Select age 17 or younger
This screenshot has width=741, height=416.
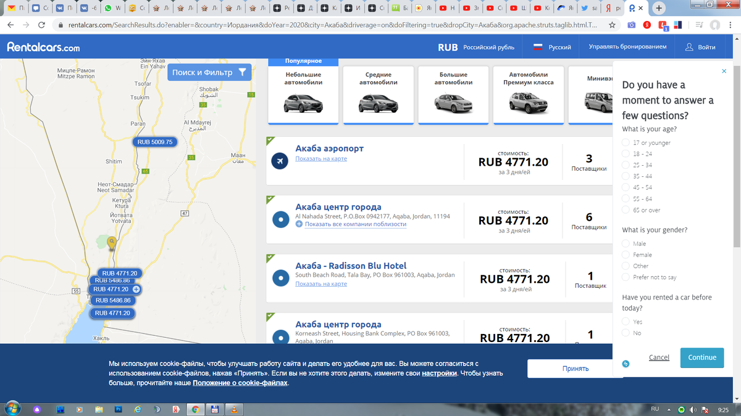[x=626, y=142]
